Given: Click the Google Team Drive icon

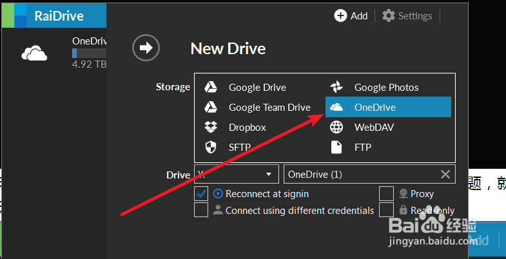Looking at the screenshot, I should point(211,108).
